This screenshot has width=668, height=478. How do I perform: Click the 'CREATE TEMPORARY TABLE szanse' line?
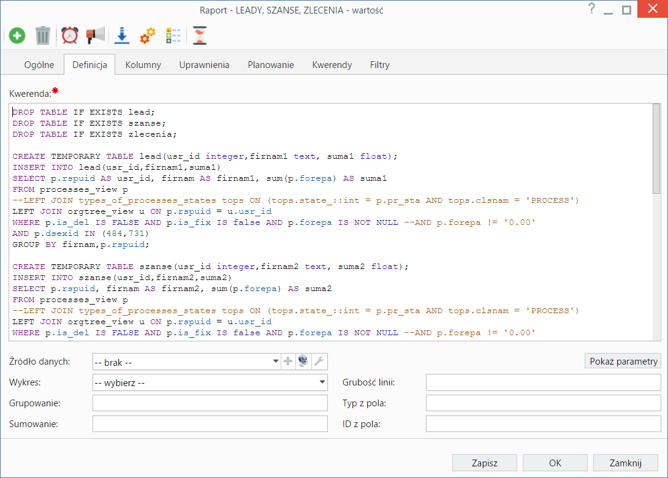[210, 267]
